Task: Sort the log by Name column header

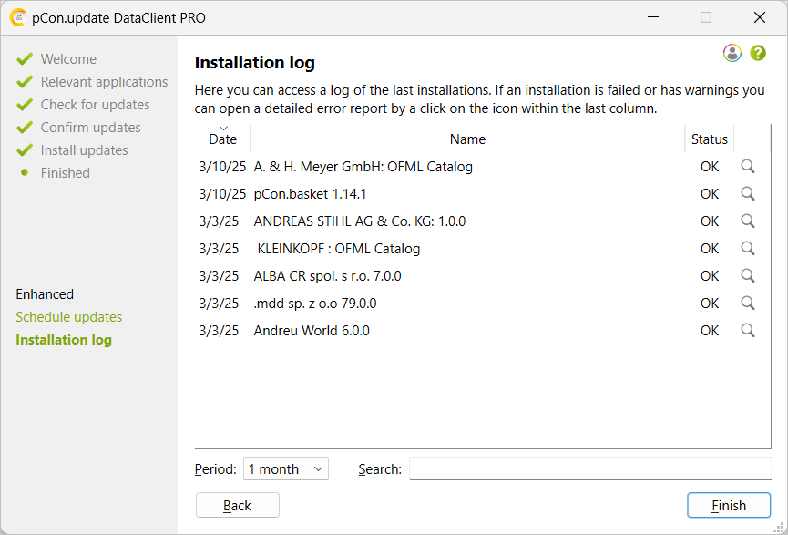Action: [467, 139]
